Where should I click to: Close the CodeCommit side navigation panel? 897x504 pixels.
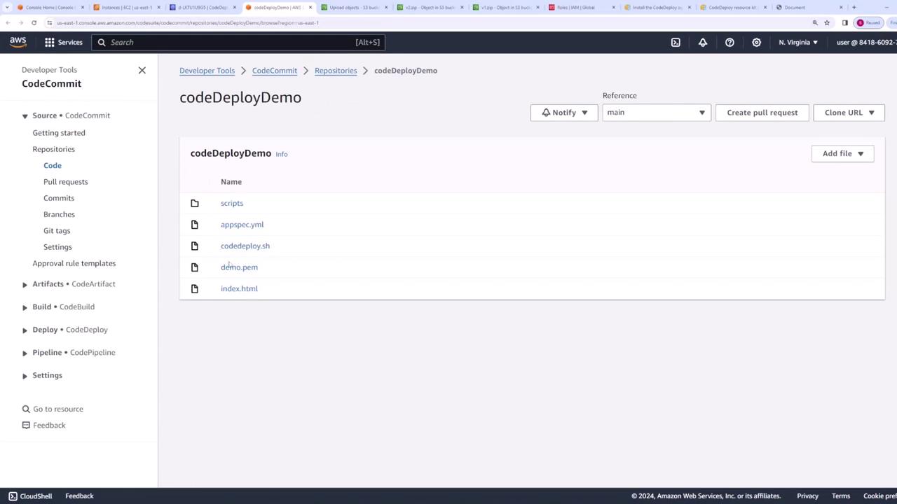142,70
